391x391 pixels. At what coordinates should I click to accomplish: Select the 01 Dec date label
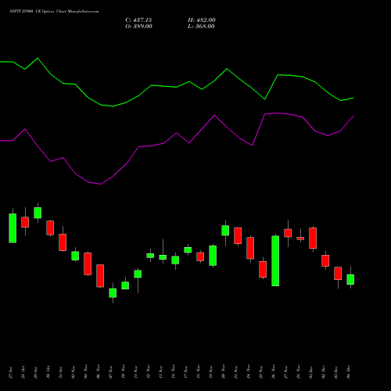[x=310, y=372]
